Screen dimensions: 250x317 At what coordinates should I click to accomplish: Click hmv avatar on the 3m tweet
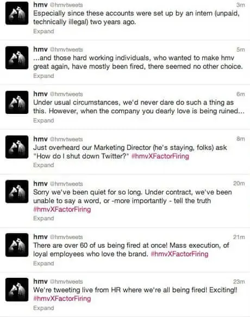[x=17, y=13]
